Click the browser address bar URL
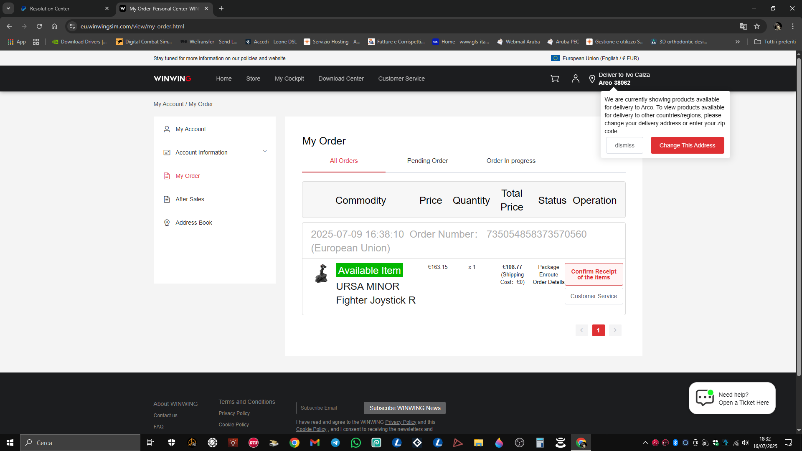The width and height of the screenshot is (802, 451). click(132, 26)
